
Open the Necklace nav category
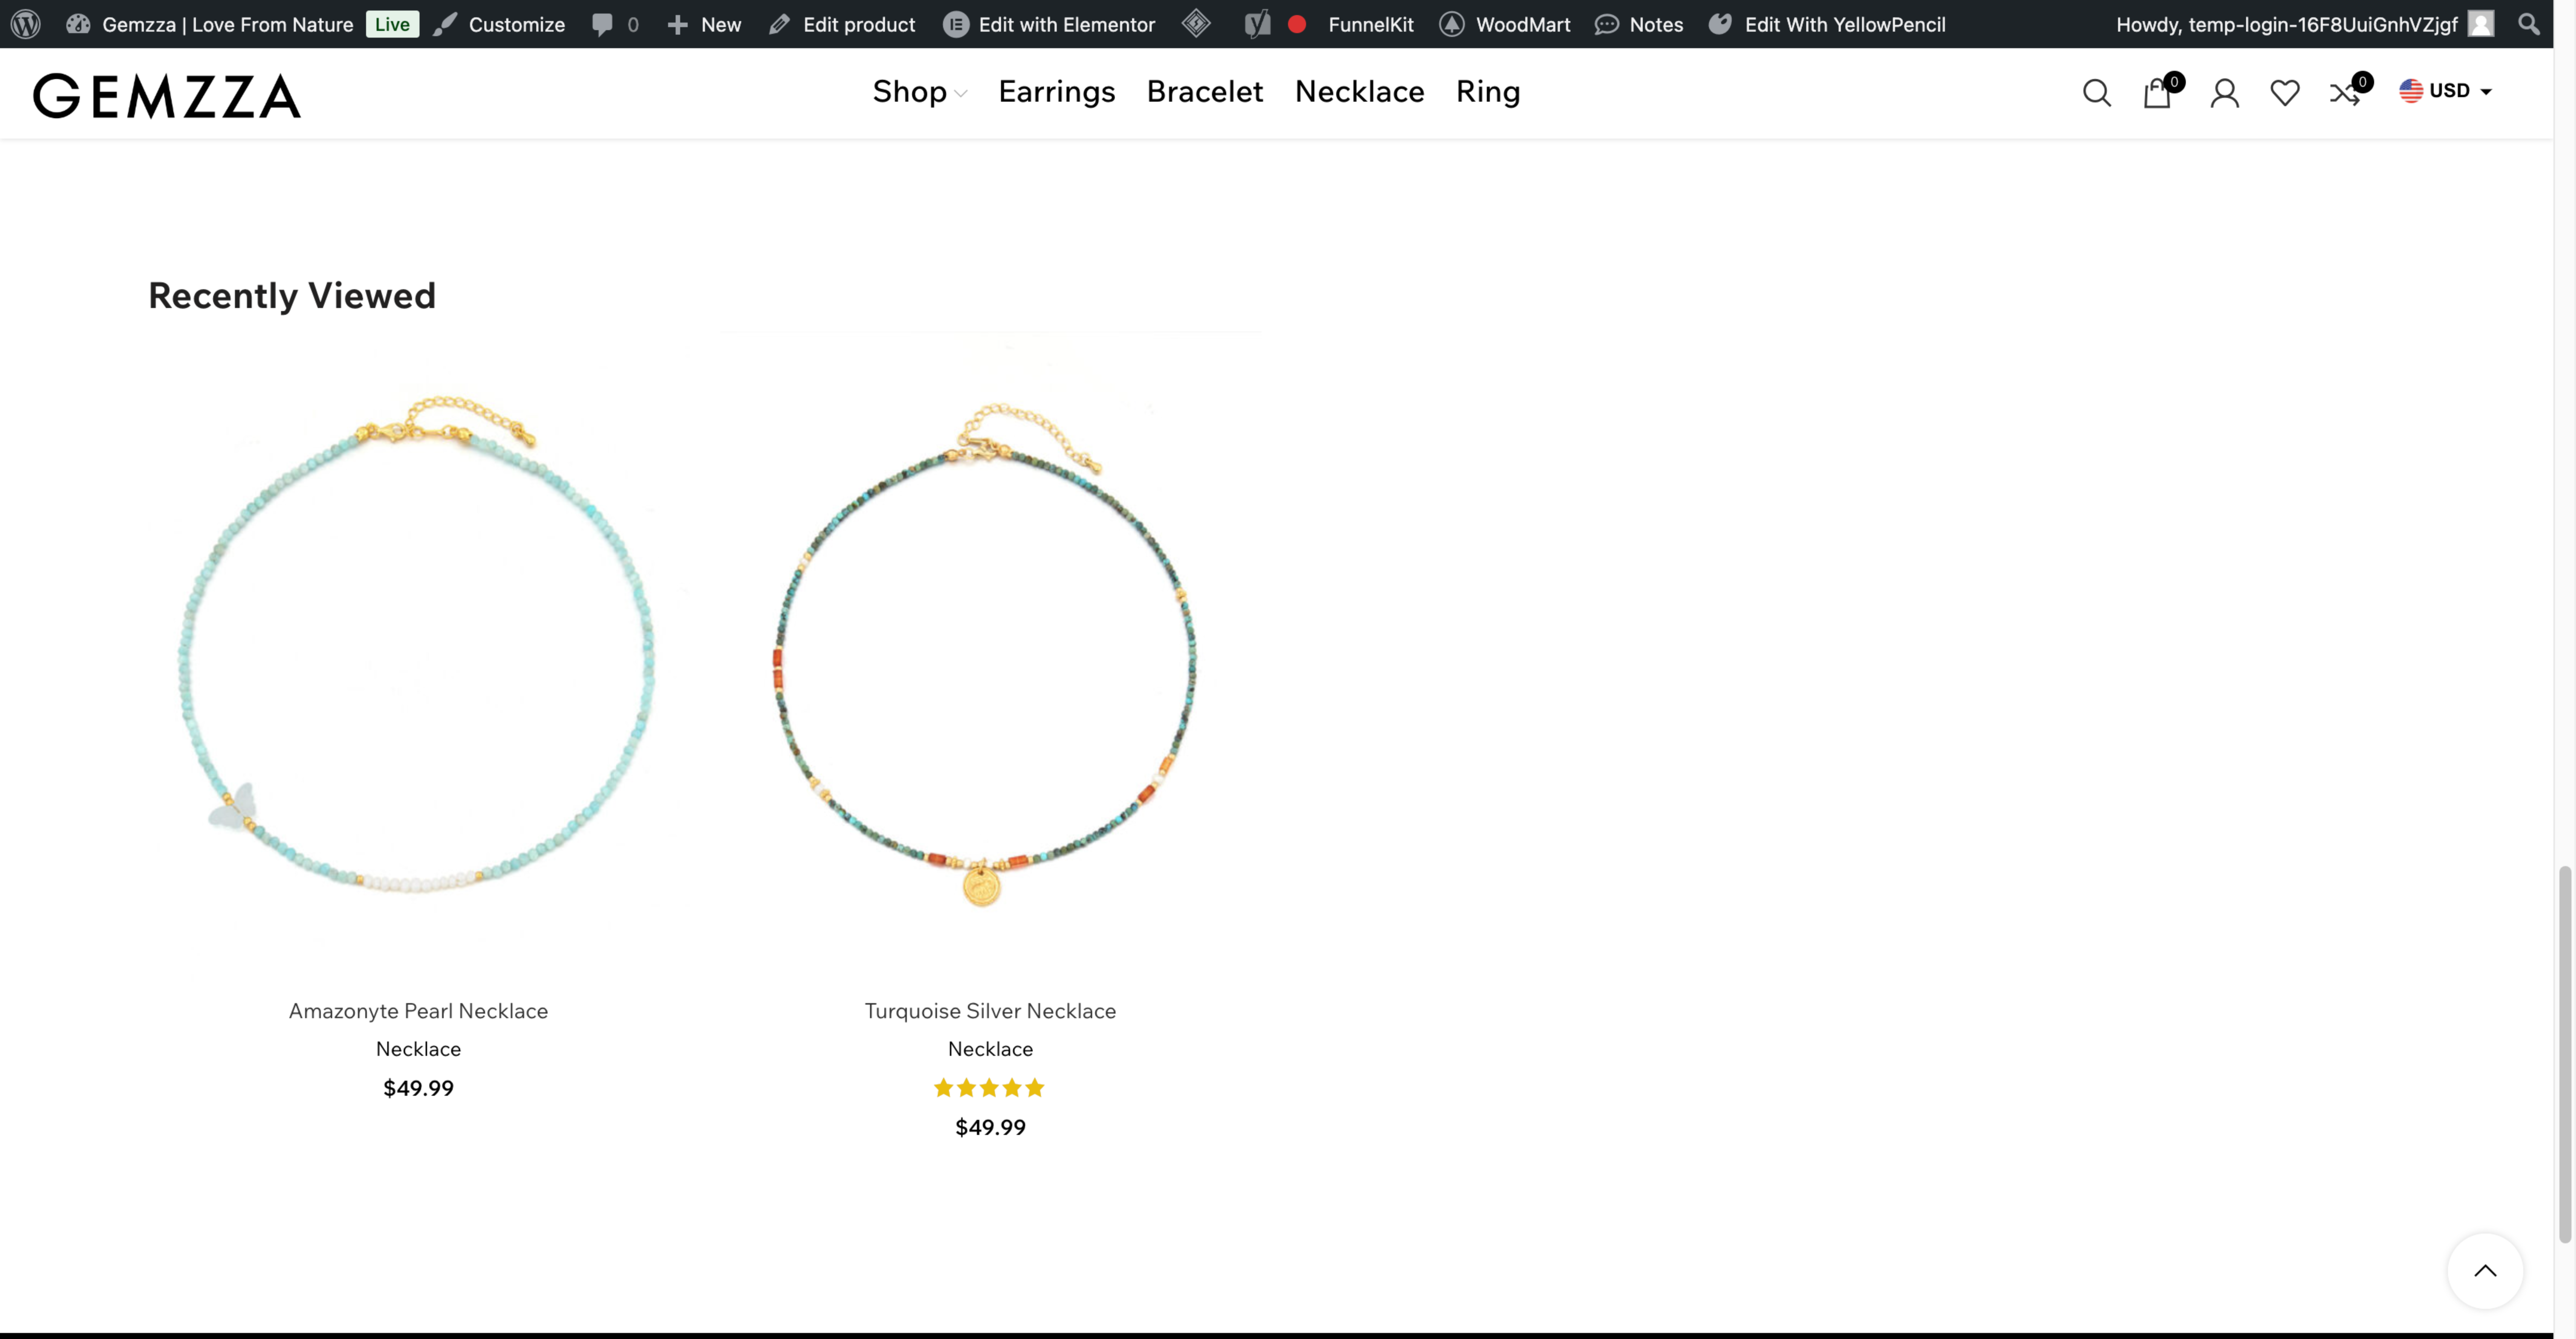1359,92
